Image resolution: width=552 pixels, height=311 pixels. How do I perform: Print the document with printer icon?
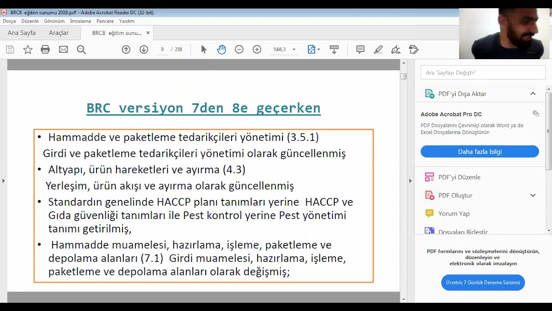(x=45, y=50)
